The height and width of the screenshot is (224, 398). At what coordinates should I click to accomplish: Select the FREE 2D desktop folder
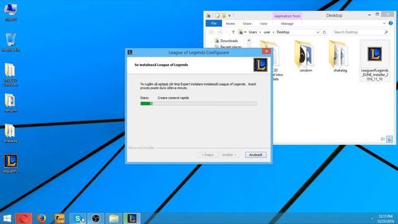tap(11, 75)
